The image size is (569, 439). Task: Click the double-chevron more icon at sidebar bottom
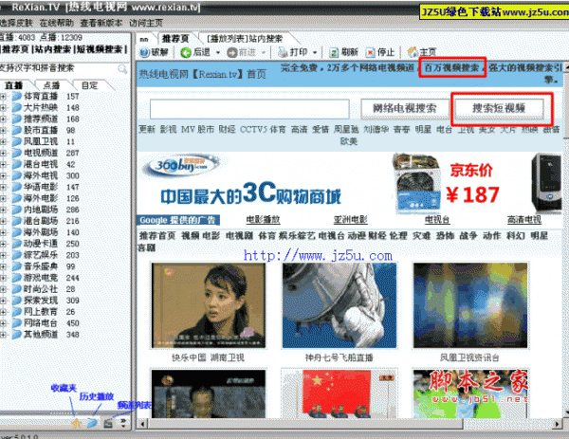[123, 422]
